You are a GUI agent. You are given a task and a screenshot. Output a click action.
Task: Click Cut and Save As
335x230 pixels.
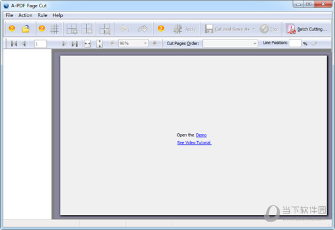pos(227,29)
